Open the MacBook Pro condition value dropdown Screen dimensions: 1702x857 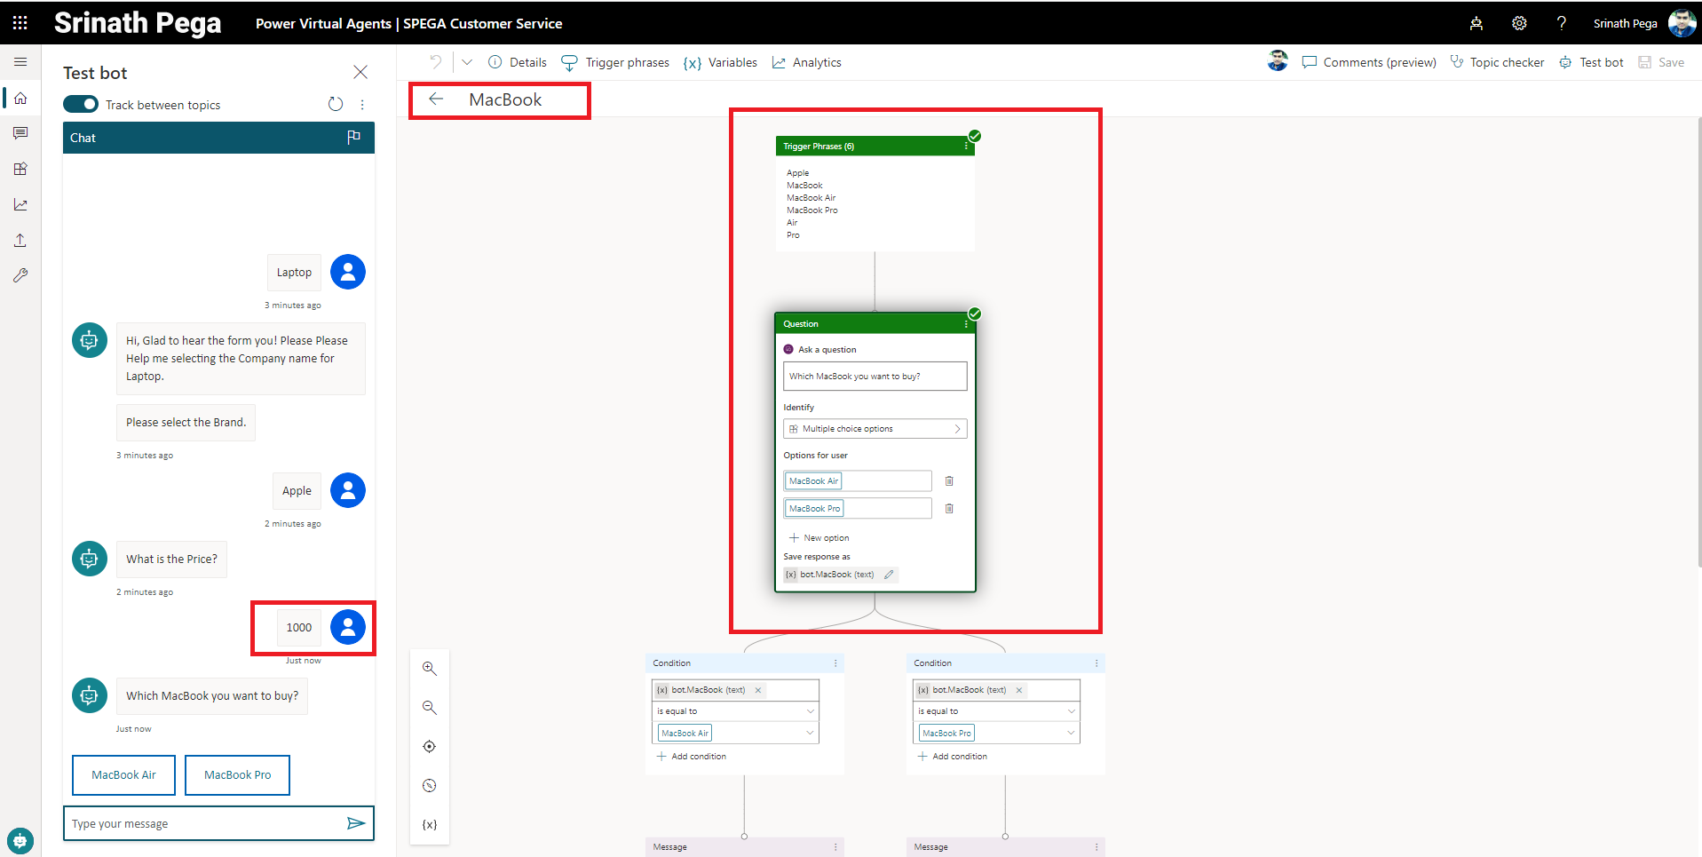1071,734
